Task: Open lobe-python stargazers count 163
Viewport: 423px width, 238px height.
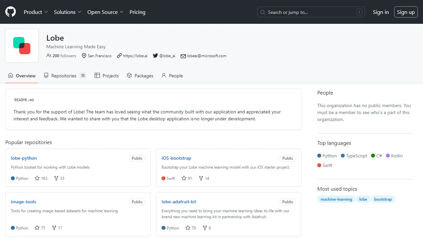Action: click(41, 178)
